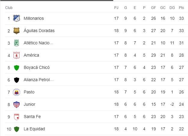The height and width of the screenshot is (136, 188).
Task: Select the Santa Fe crest icon
Action: pyautogui.click(x=17, y=117)
